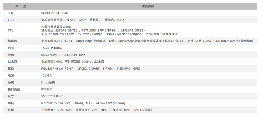This screenshot has width=263, height=120.
Task: Select the TPU row label
Action: point(11,30)
